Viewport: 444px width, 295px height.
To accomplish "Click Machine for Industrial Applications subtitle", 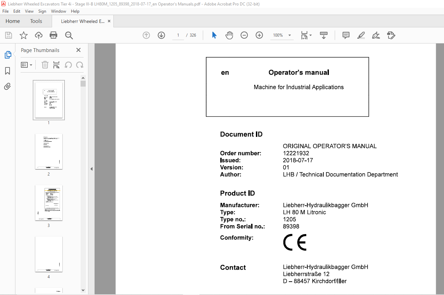I will pyautogui.click(x=299, y=87).
